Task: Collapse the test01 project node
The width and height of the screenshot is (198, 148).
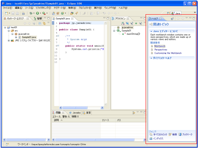Action: [5, 27]
